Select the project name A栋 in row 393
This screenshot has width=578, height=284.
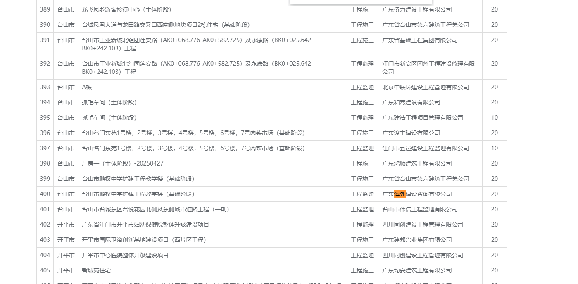(87, 87)
